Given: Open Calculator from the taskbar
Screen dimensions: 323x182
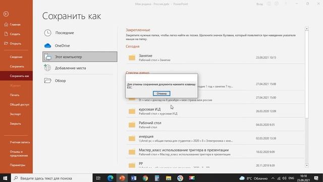Looking at the screenshot, I should click(157, 178).
